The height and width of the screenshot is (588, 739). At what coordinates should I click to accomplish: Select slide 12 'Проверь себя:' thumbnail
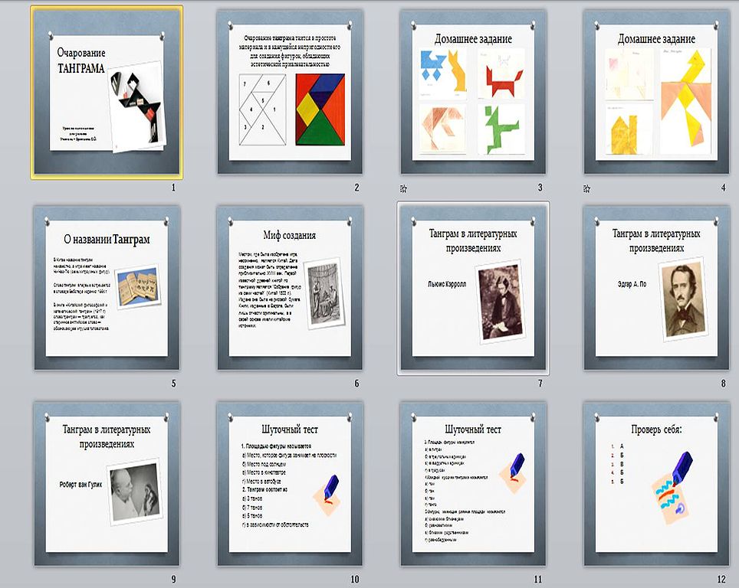(656, 483)
